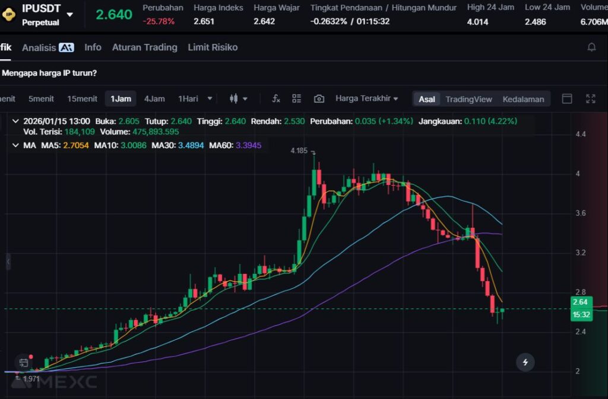Image resolution: width=608 pixels, height=399 pixels.
Task: Click the 'Mengapa harga IP turun?' link
Action: (x=49, y=73)
